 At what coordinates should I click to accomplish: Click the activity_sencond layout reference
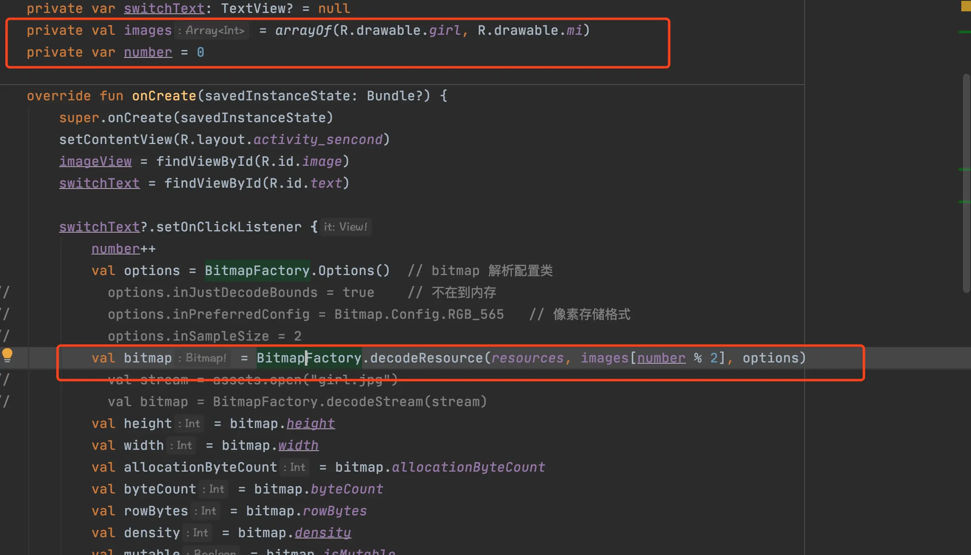pos(318,140)
